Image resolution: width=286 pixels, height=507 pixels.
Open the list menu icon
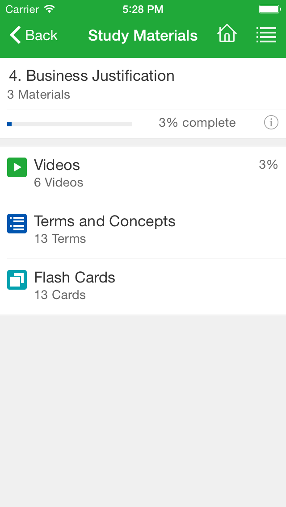pos(266,35)
